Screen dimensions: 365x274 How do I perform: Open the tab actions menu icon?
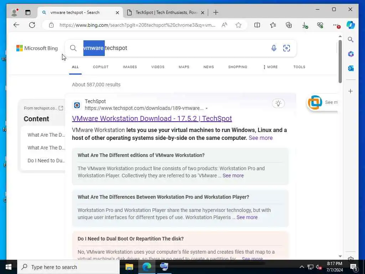click(28, 12)
